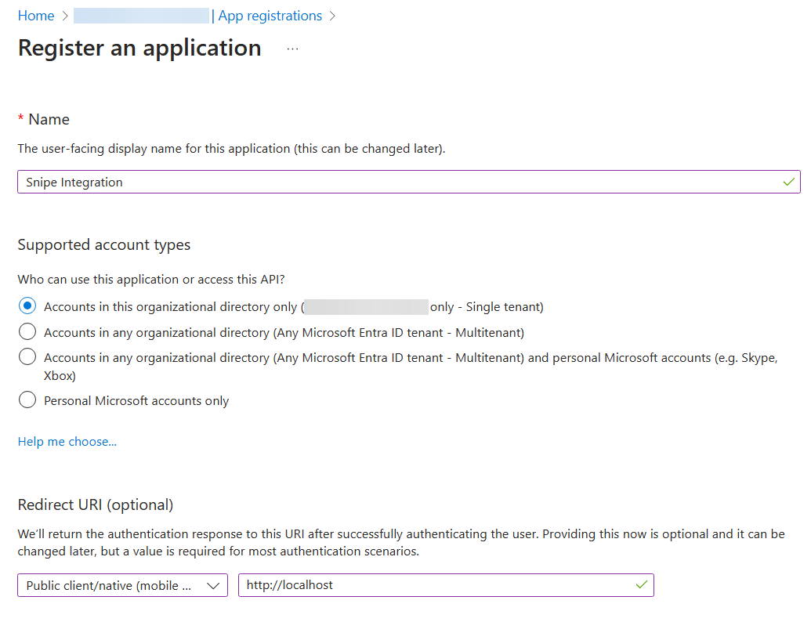Open App registrations from the breadcrumb
The width and height of the screenshot is (811, 640).
tap(270, 16)
